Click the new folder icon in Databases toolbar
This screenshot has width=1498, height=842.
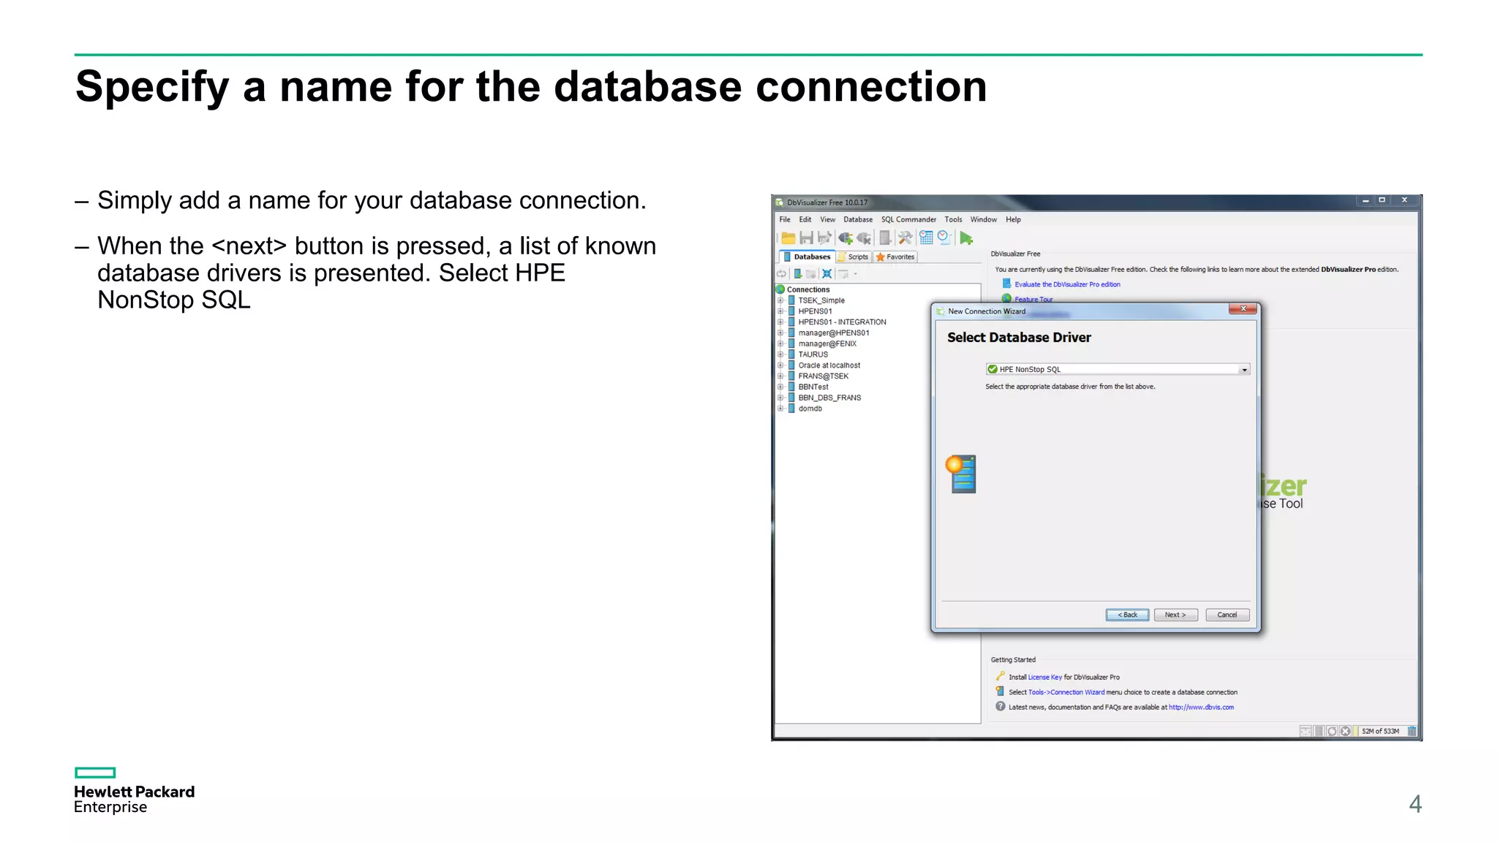pyautogui.click(x=810, y=274)
